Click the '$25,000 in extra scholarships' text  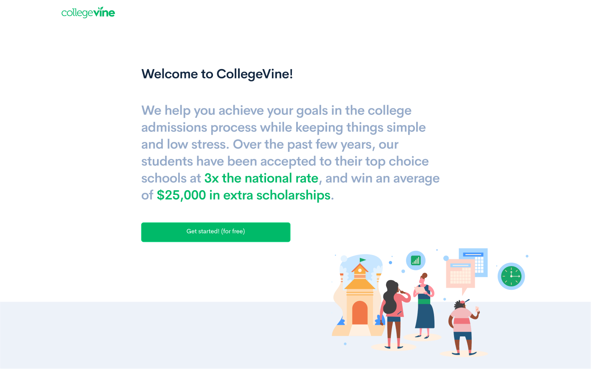click(243, 195)
